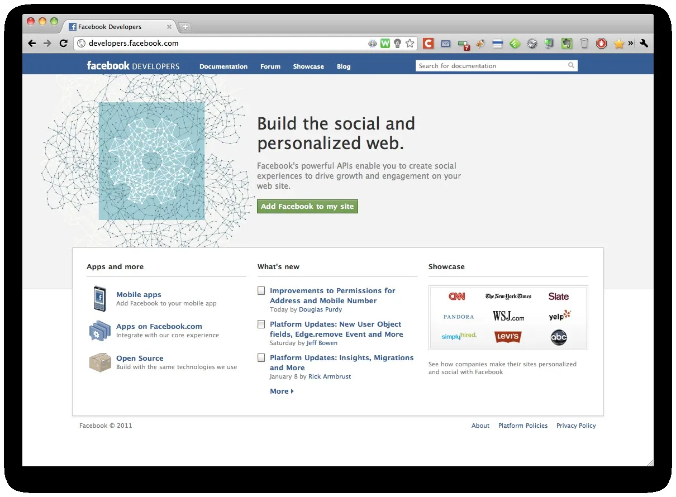
Task: Click the light bulb icon in address bar
Action: (397, 44)
